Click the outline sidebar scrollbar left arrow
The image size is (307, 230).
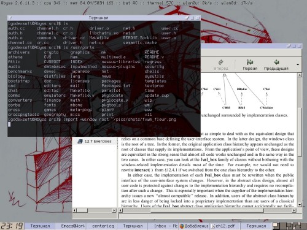(74, 210)
